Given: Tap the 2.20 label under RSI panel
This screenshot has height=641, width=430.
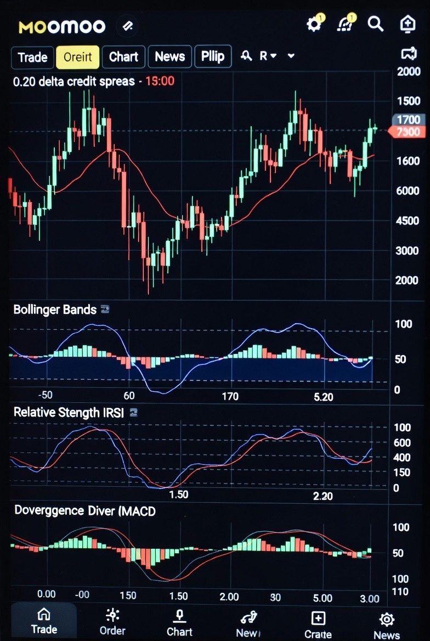Looking at the screenshot, I should pos(323,496).
